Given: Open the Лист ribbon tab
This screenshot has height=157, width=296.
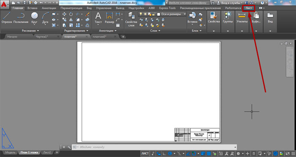Looking at the screenshot, I should 249,8.
